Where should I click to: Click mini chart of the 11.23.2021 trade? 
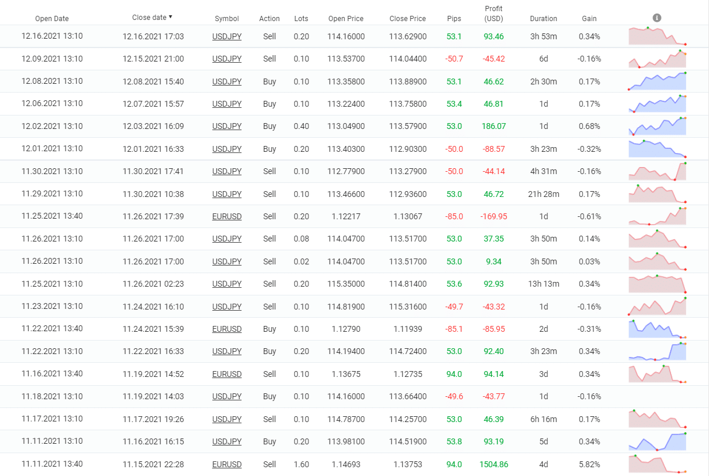coord(657,307)
